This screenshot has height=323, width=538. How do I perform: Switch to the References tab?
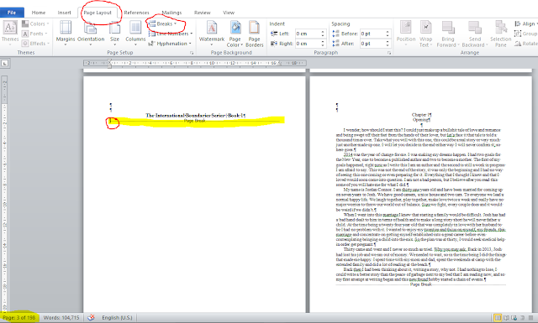tap(136, 13)
